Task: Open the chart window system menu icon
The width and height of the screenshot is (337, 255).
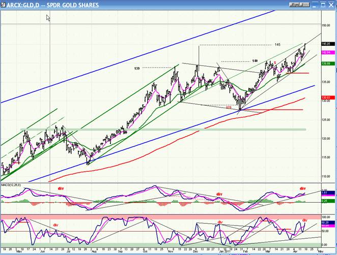Action: coord(3,5)
